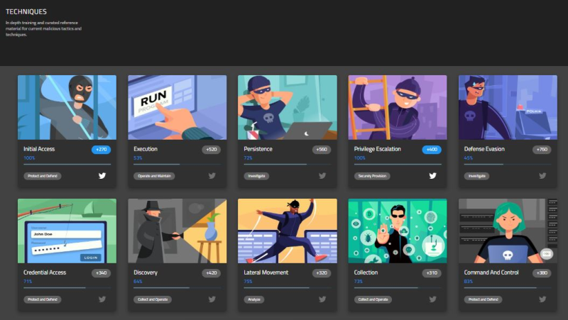Select the Operate and Maintain tag
The width and height of the screenshot is (568, 320).
[154, 176]
